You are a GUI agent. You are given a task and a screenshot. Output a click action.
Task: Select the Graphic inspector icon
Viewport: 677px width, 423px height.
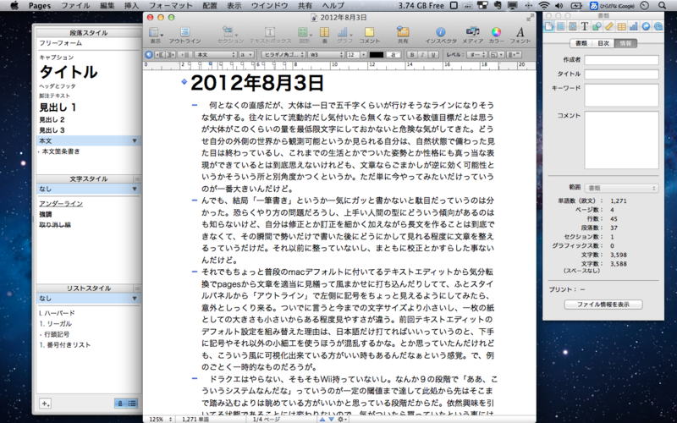[597, 26]
